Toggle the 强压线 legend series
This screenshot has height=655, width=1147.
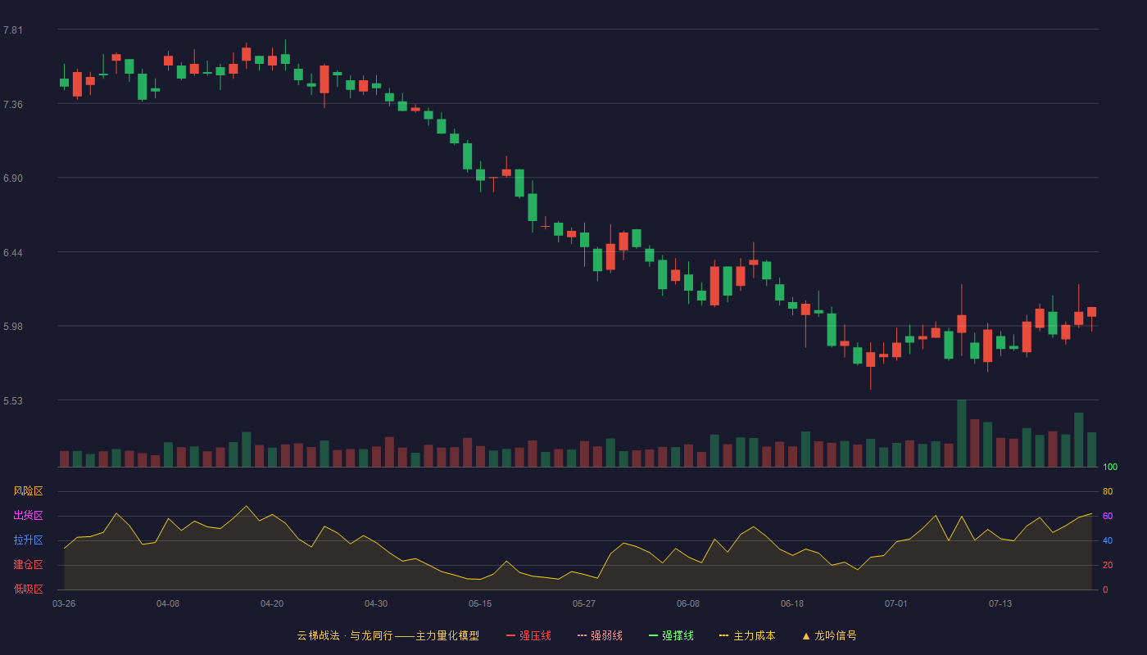pos(528,635)
